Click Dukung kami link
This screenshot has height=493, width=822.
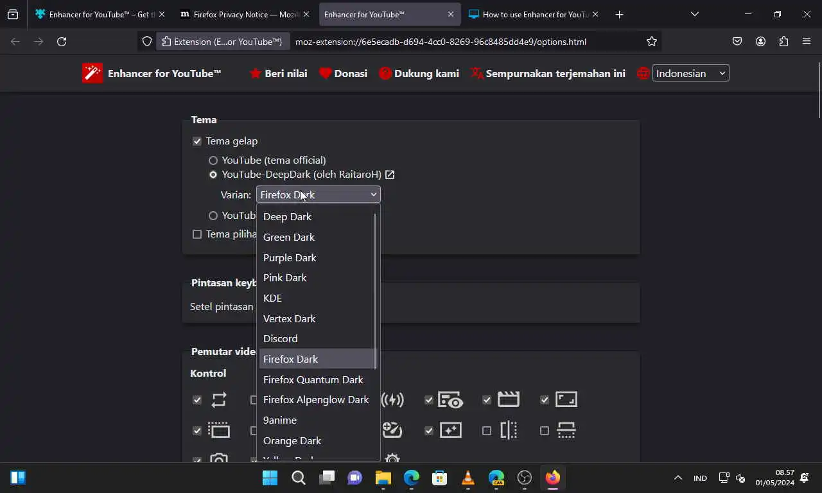coord(419,73)
